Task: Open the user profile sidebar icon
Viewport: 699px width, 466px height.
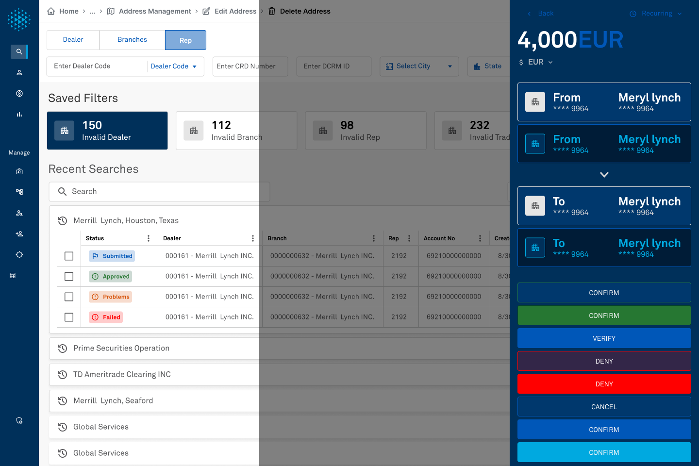Action: click(19, 73)
